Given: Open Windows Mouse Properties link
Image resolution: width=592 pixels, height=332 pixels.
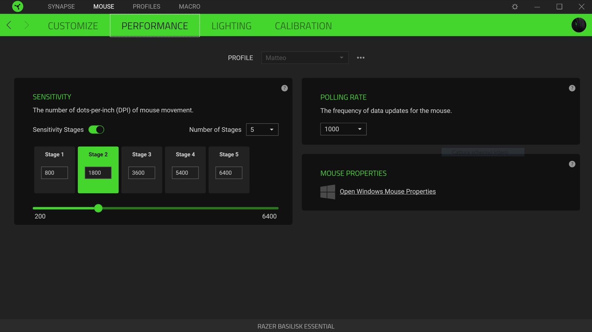Looking at the screenshot, I should click(387, 191).
